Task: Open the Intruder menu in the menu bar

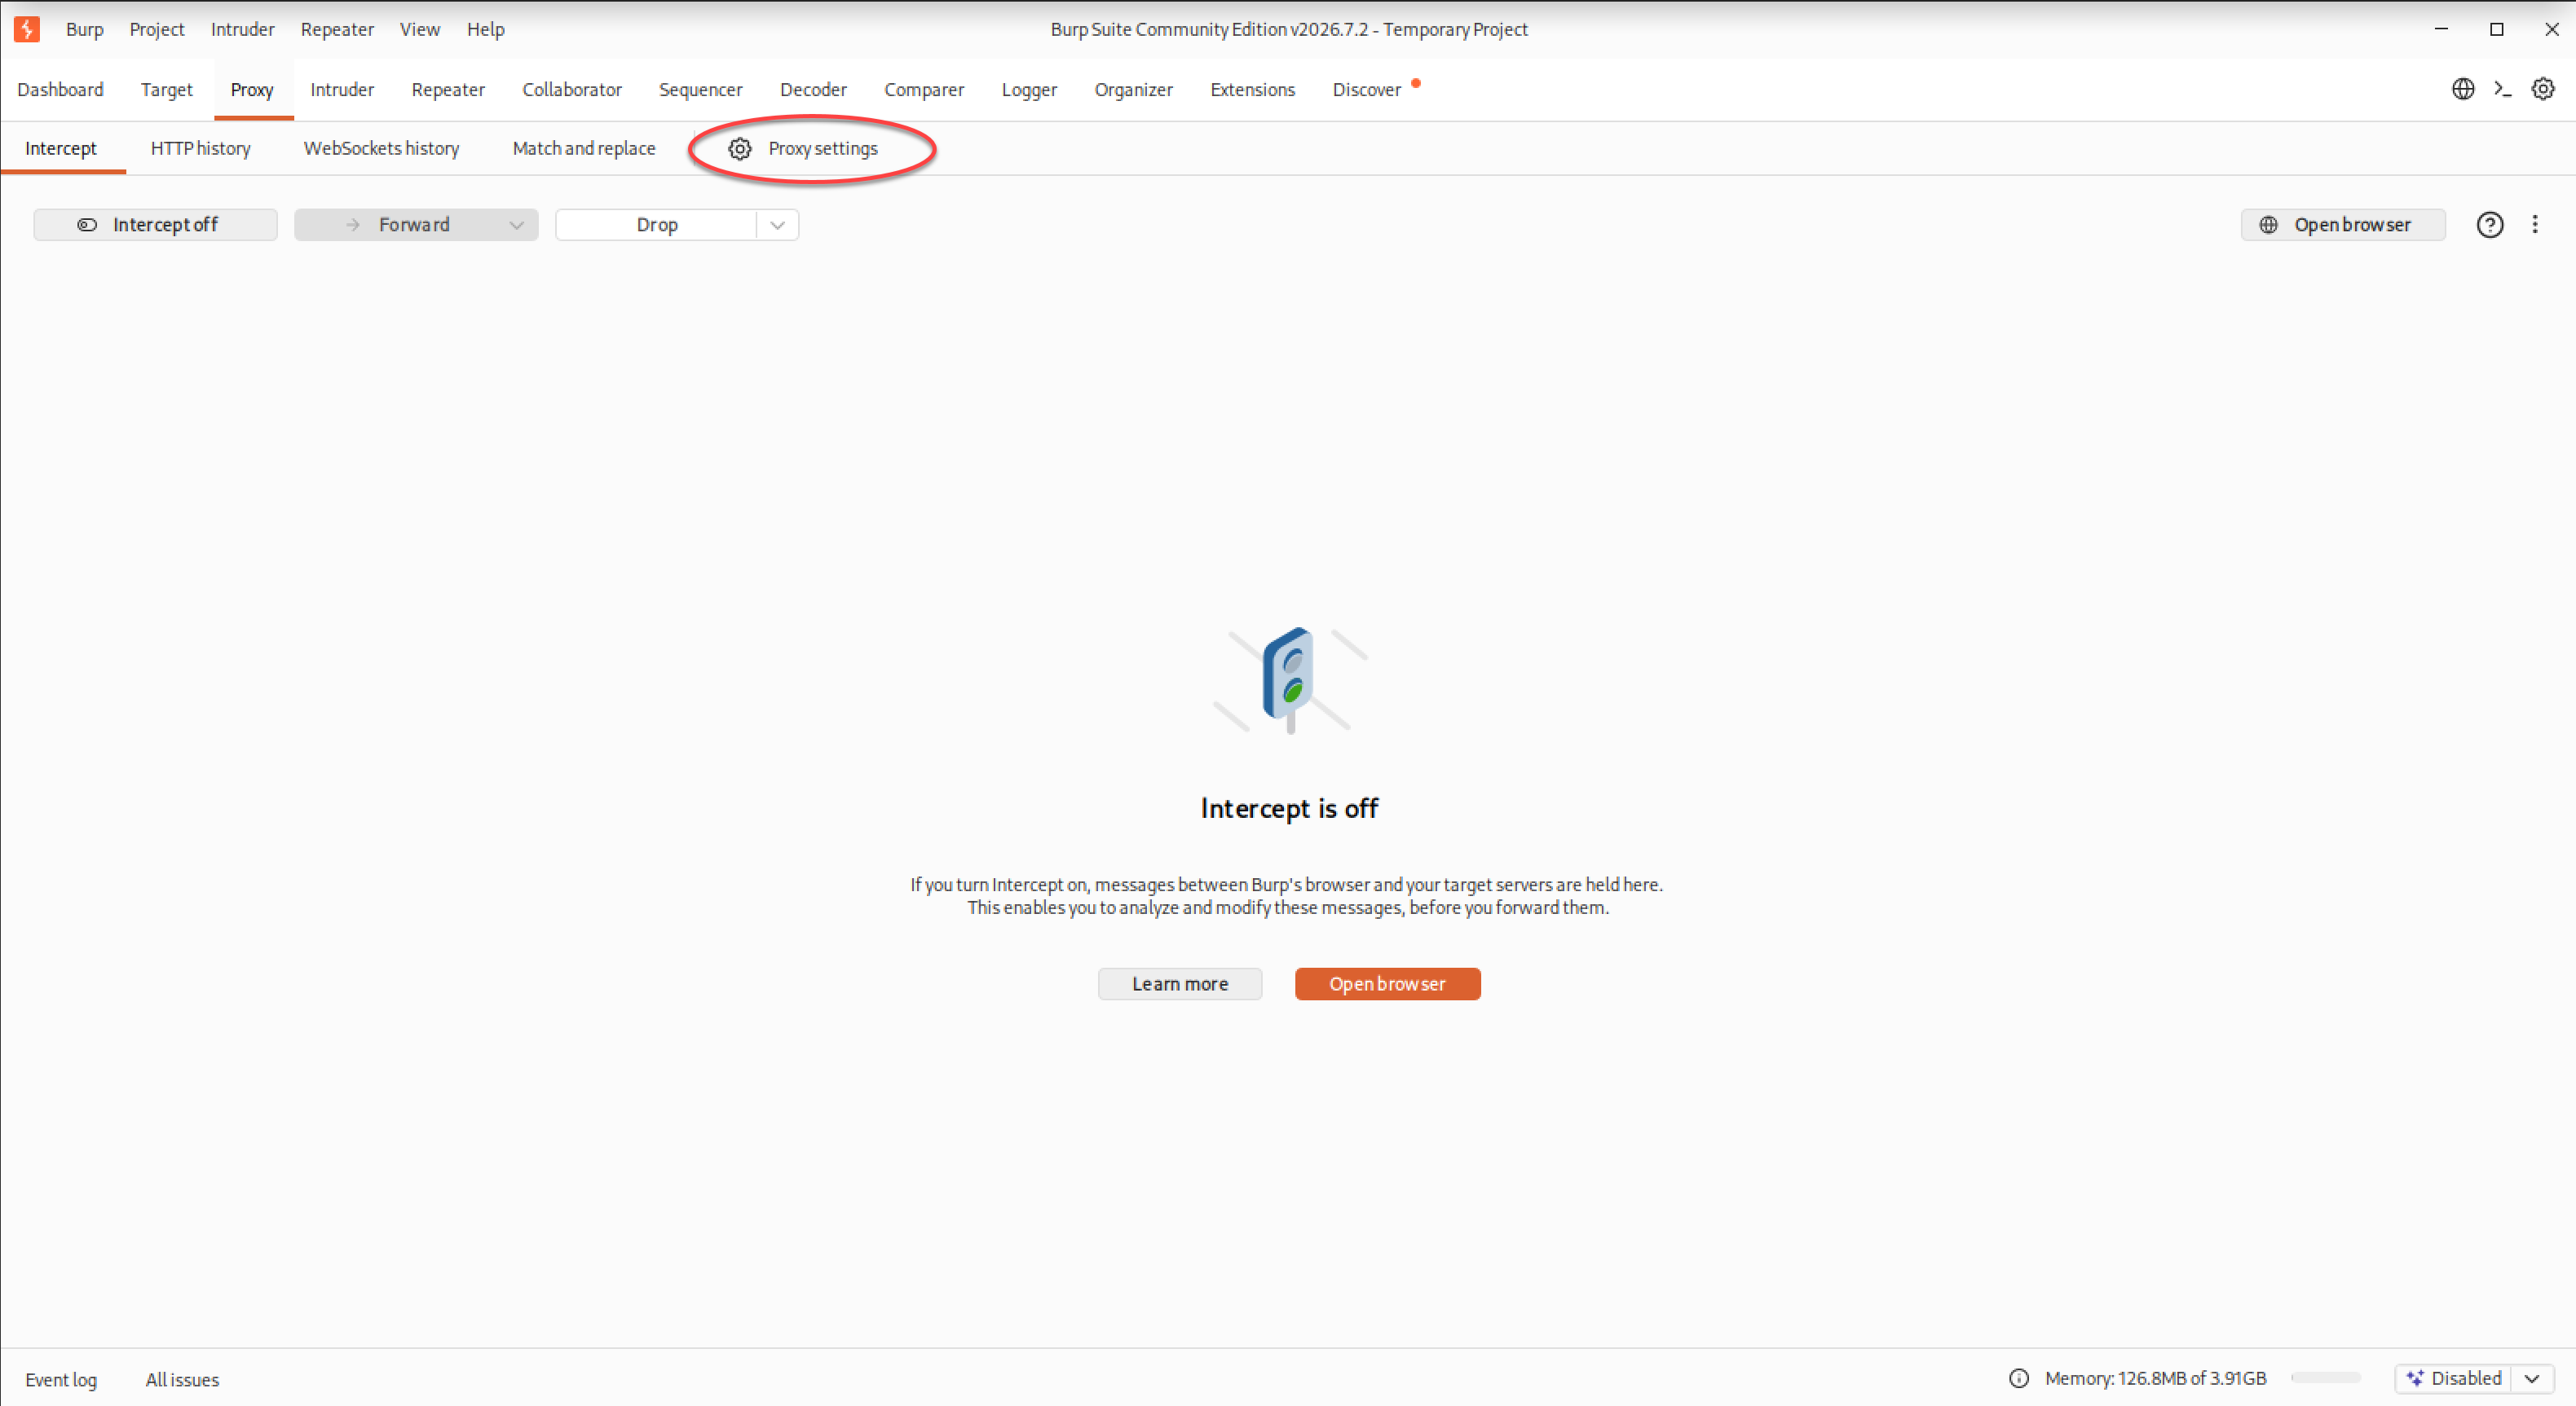Action: click(x=242, y=29)
